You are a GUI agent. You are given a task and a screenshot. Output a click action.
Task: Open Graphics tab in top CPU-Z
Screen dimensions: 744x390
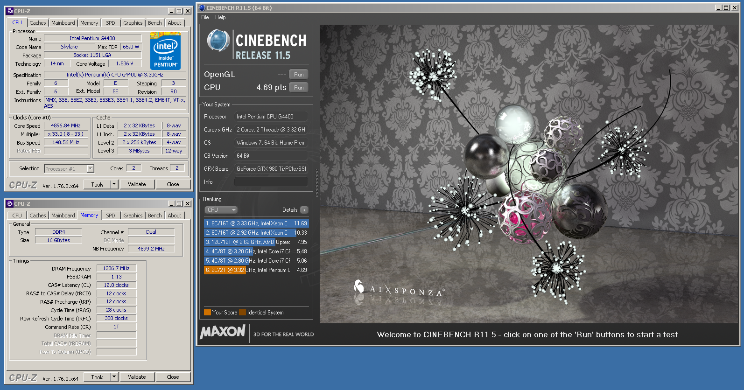(133, 23)
